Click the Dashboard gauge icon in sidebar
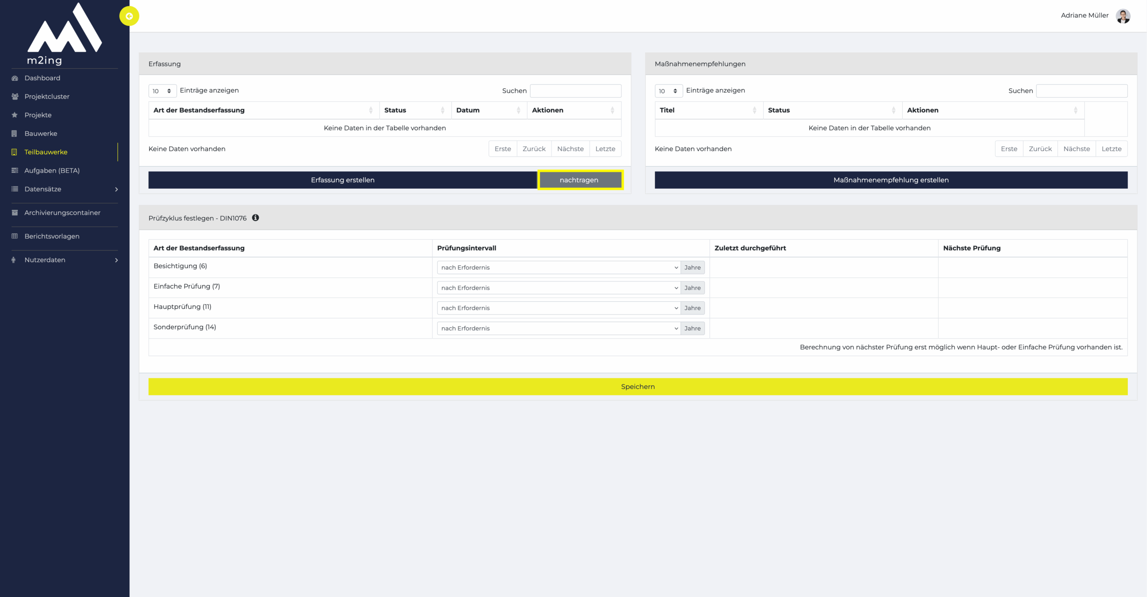The width and height of the screenshot is (1147, 597). pos(15,78)
